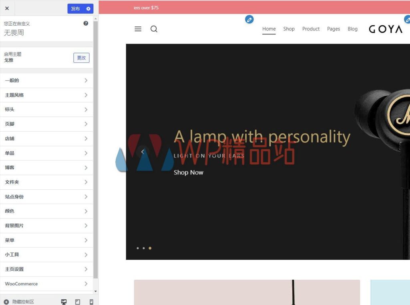The image size is (410, 305).
Task: Select the desktop preview icon
Action: coord(64,301)
